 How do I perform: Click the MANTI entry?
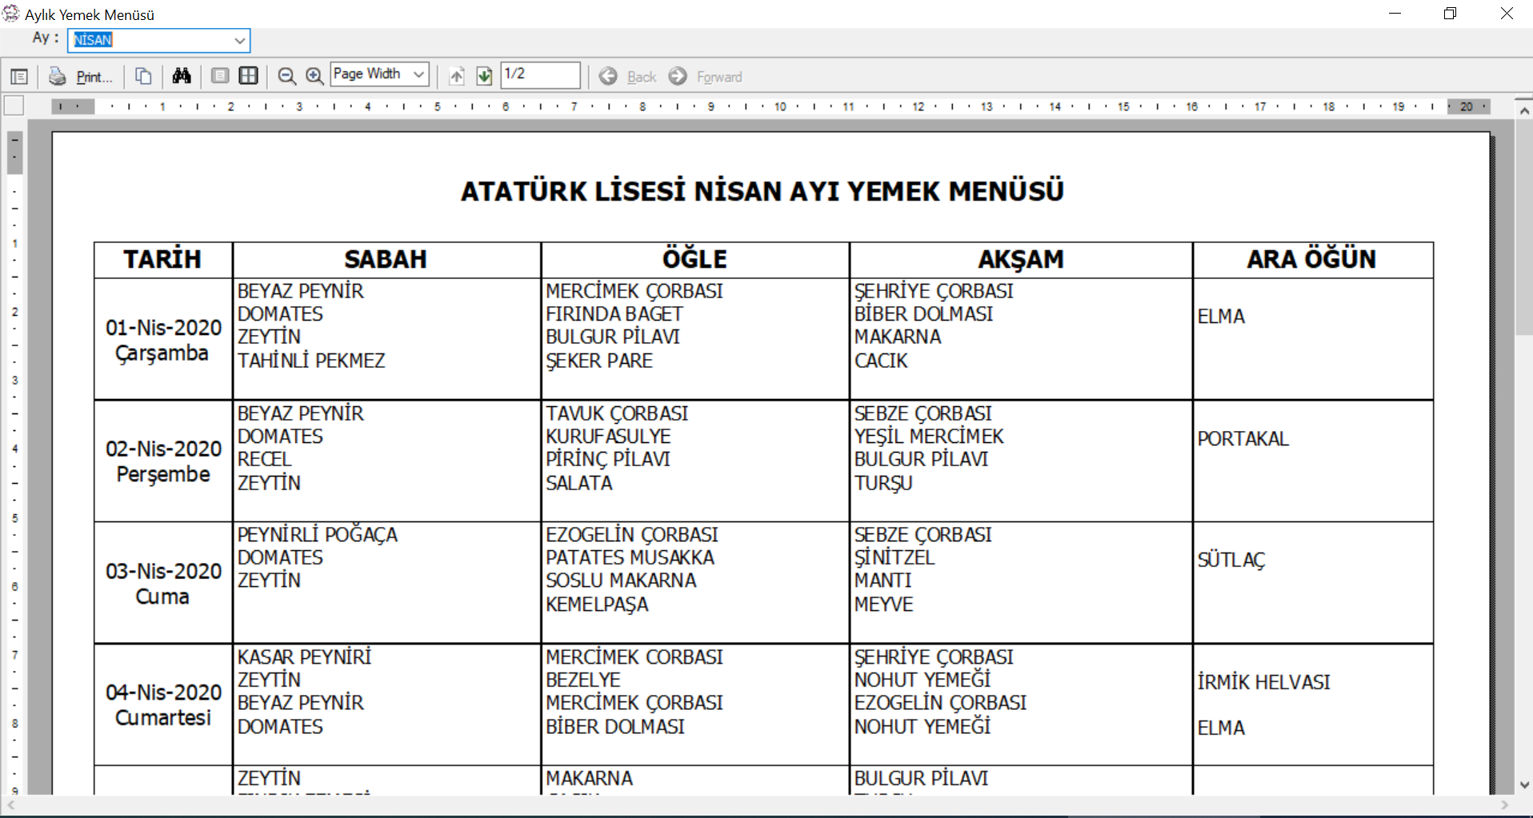(883, 581)
